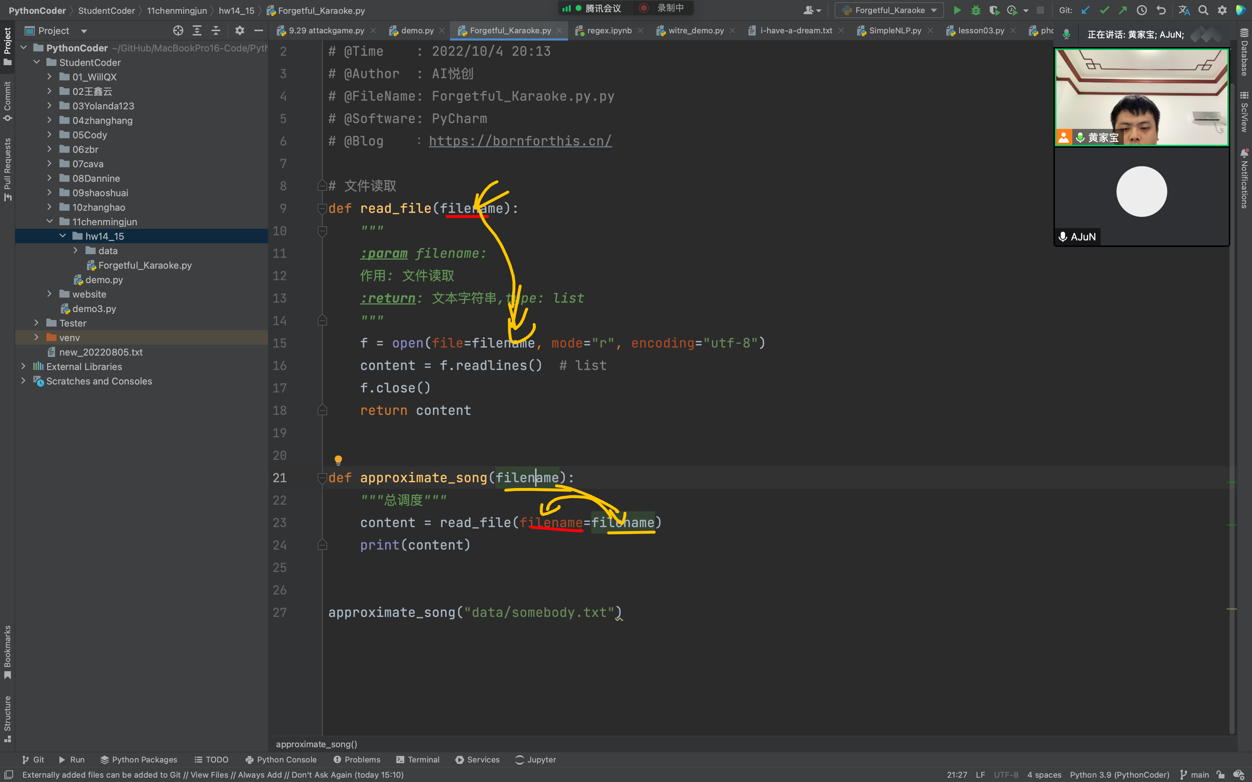Viewport: 1252px width, 782px height.
Task: Switch to the demo.py editor tab
Action: click(417, 30)
